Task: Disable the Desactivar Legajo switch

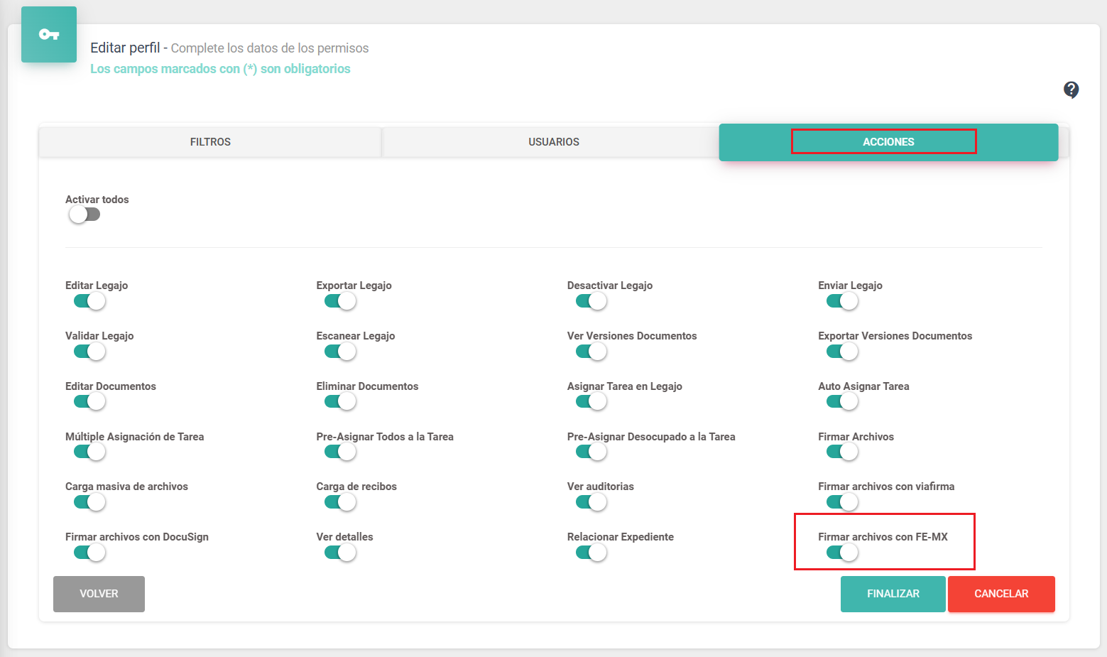Action: coord(591,301)
